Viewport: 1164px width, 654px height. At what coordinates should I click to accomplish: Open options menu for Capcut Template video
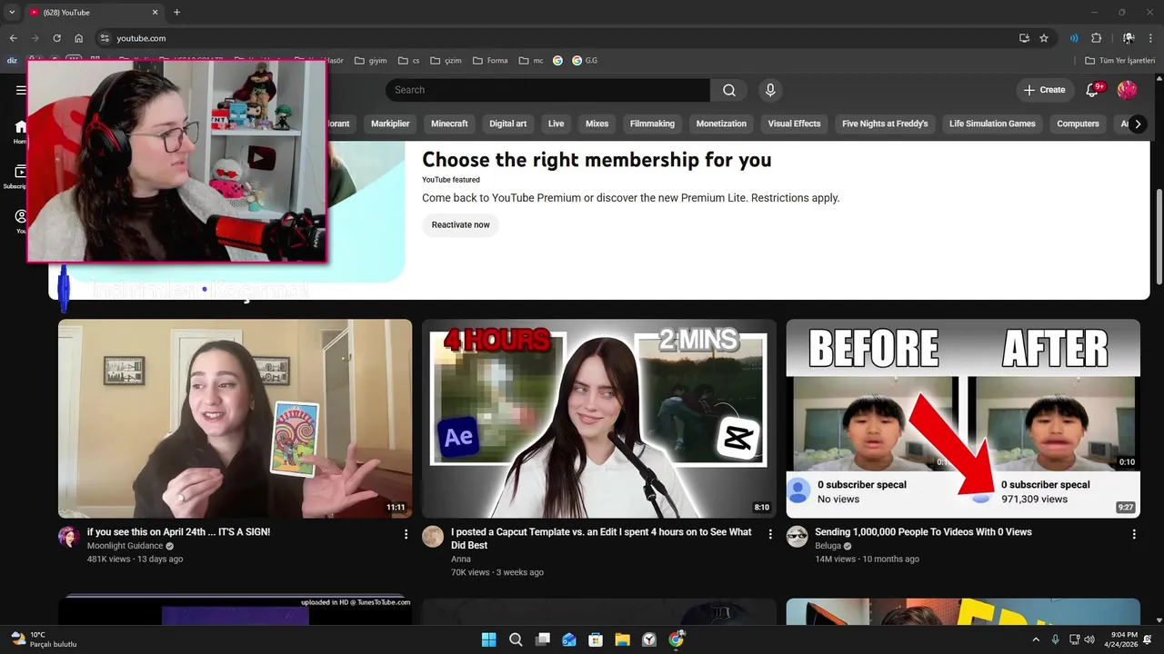pos(770,534)
